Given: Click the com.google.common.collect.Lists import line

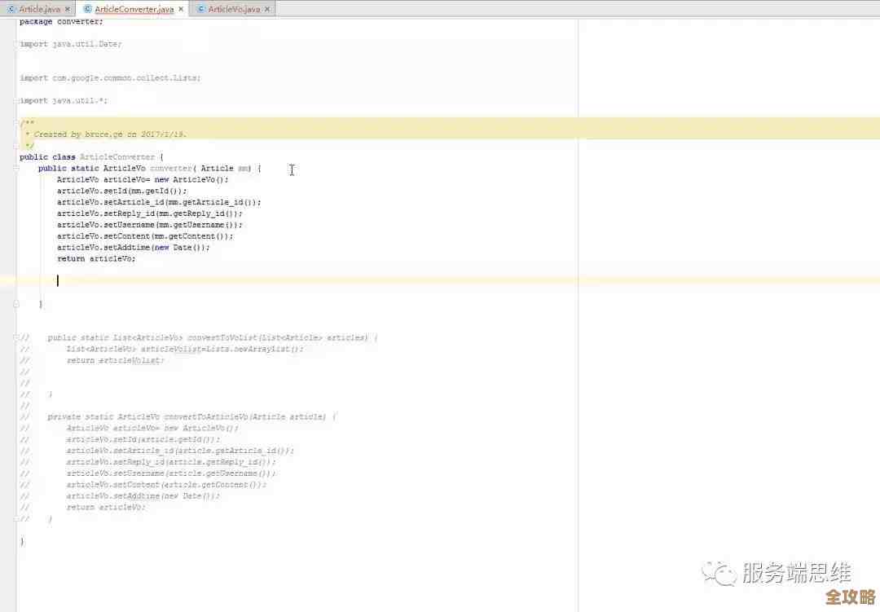Looking at the screenshot, I should point(110,78).
